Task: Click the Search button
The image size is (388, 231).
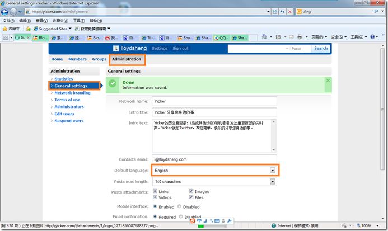Action: 321,49
